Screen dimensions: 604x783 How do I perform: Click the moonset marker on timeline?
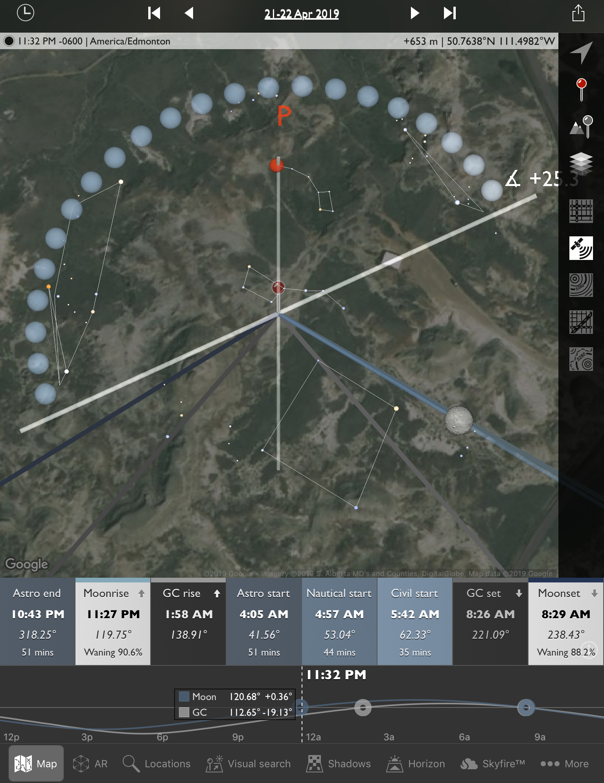[526, 707]
